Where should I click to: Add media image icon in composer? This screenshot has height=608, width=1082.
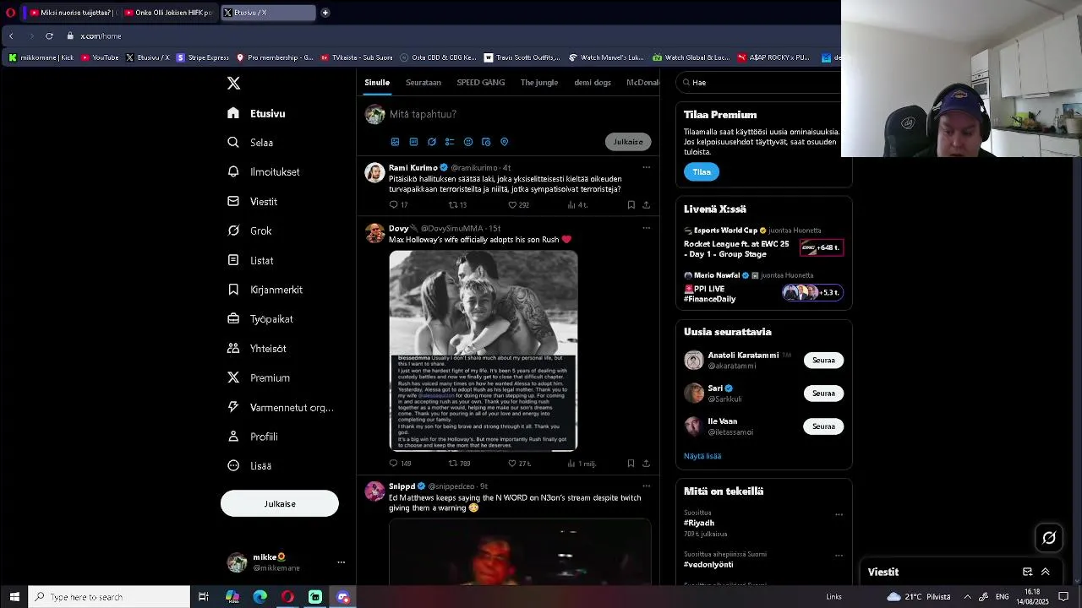coord(395,142)
